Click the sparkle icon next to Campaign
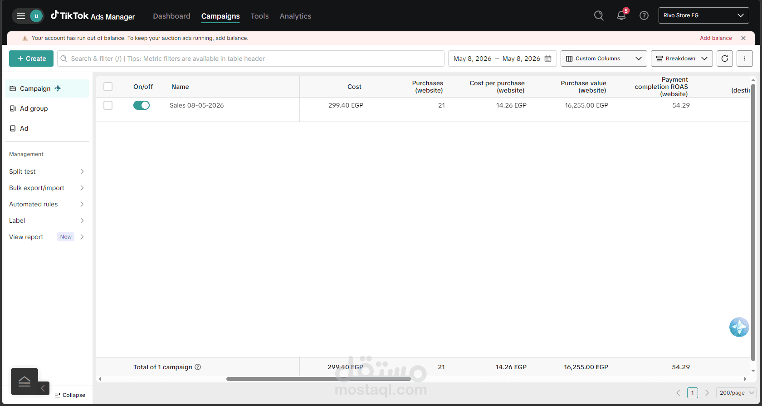 pos(58,88)
